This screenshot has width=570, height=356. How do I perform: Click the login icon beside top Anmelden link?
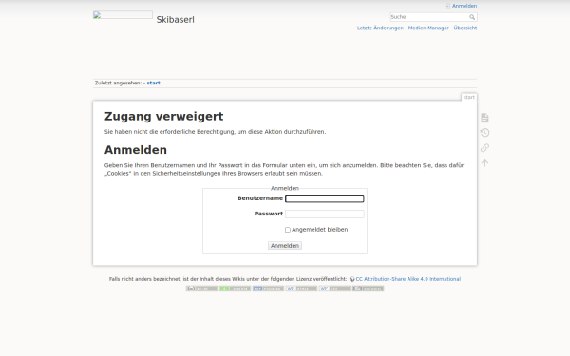[447, 6]
